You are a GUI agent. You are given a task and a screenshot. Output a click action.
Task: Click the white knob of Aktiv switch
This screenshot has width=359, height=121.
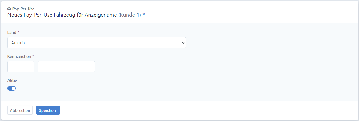pos(13,88)
